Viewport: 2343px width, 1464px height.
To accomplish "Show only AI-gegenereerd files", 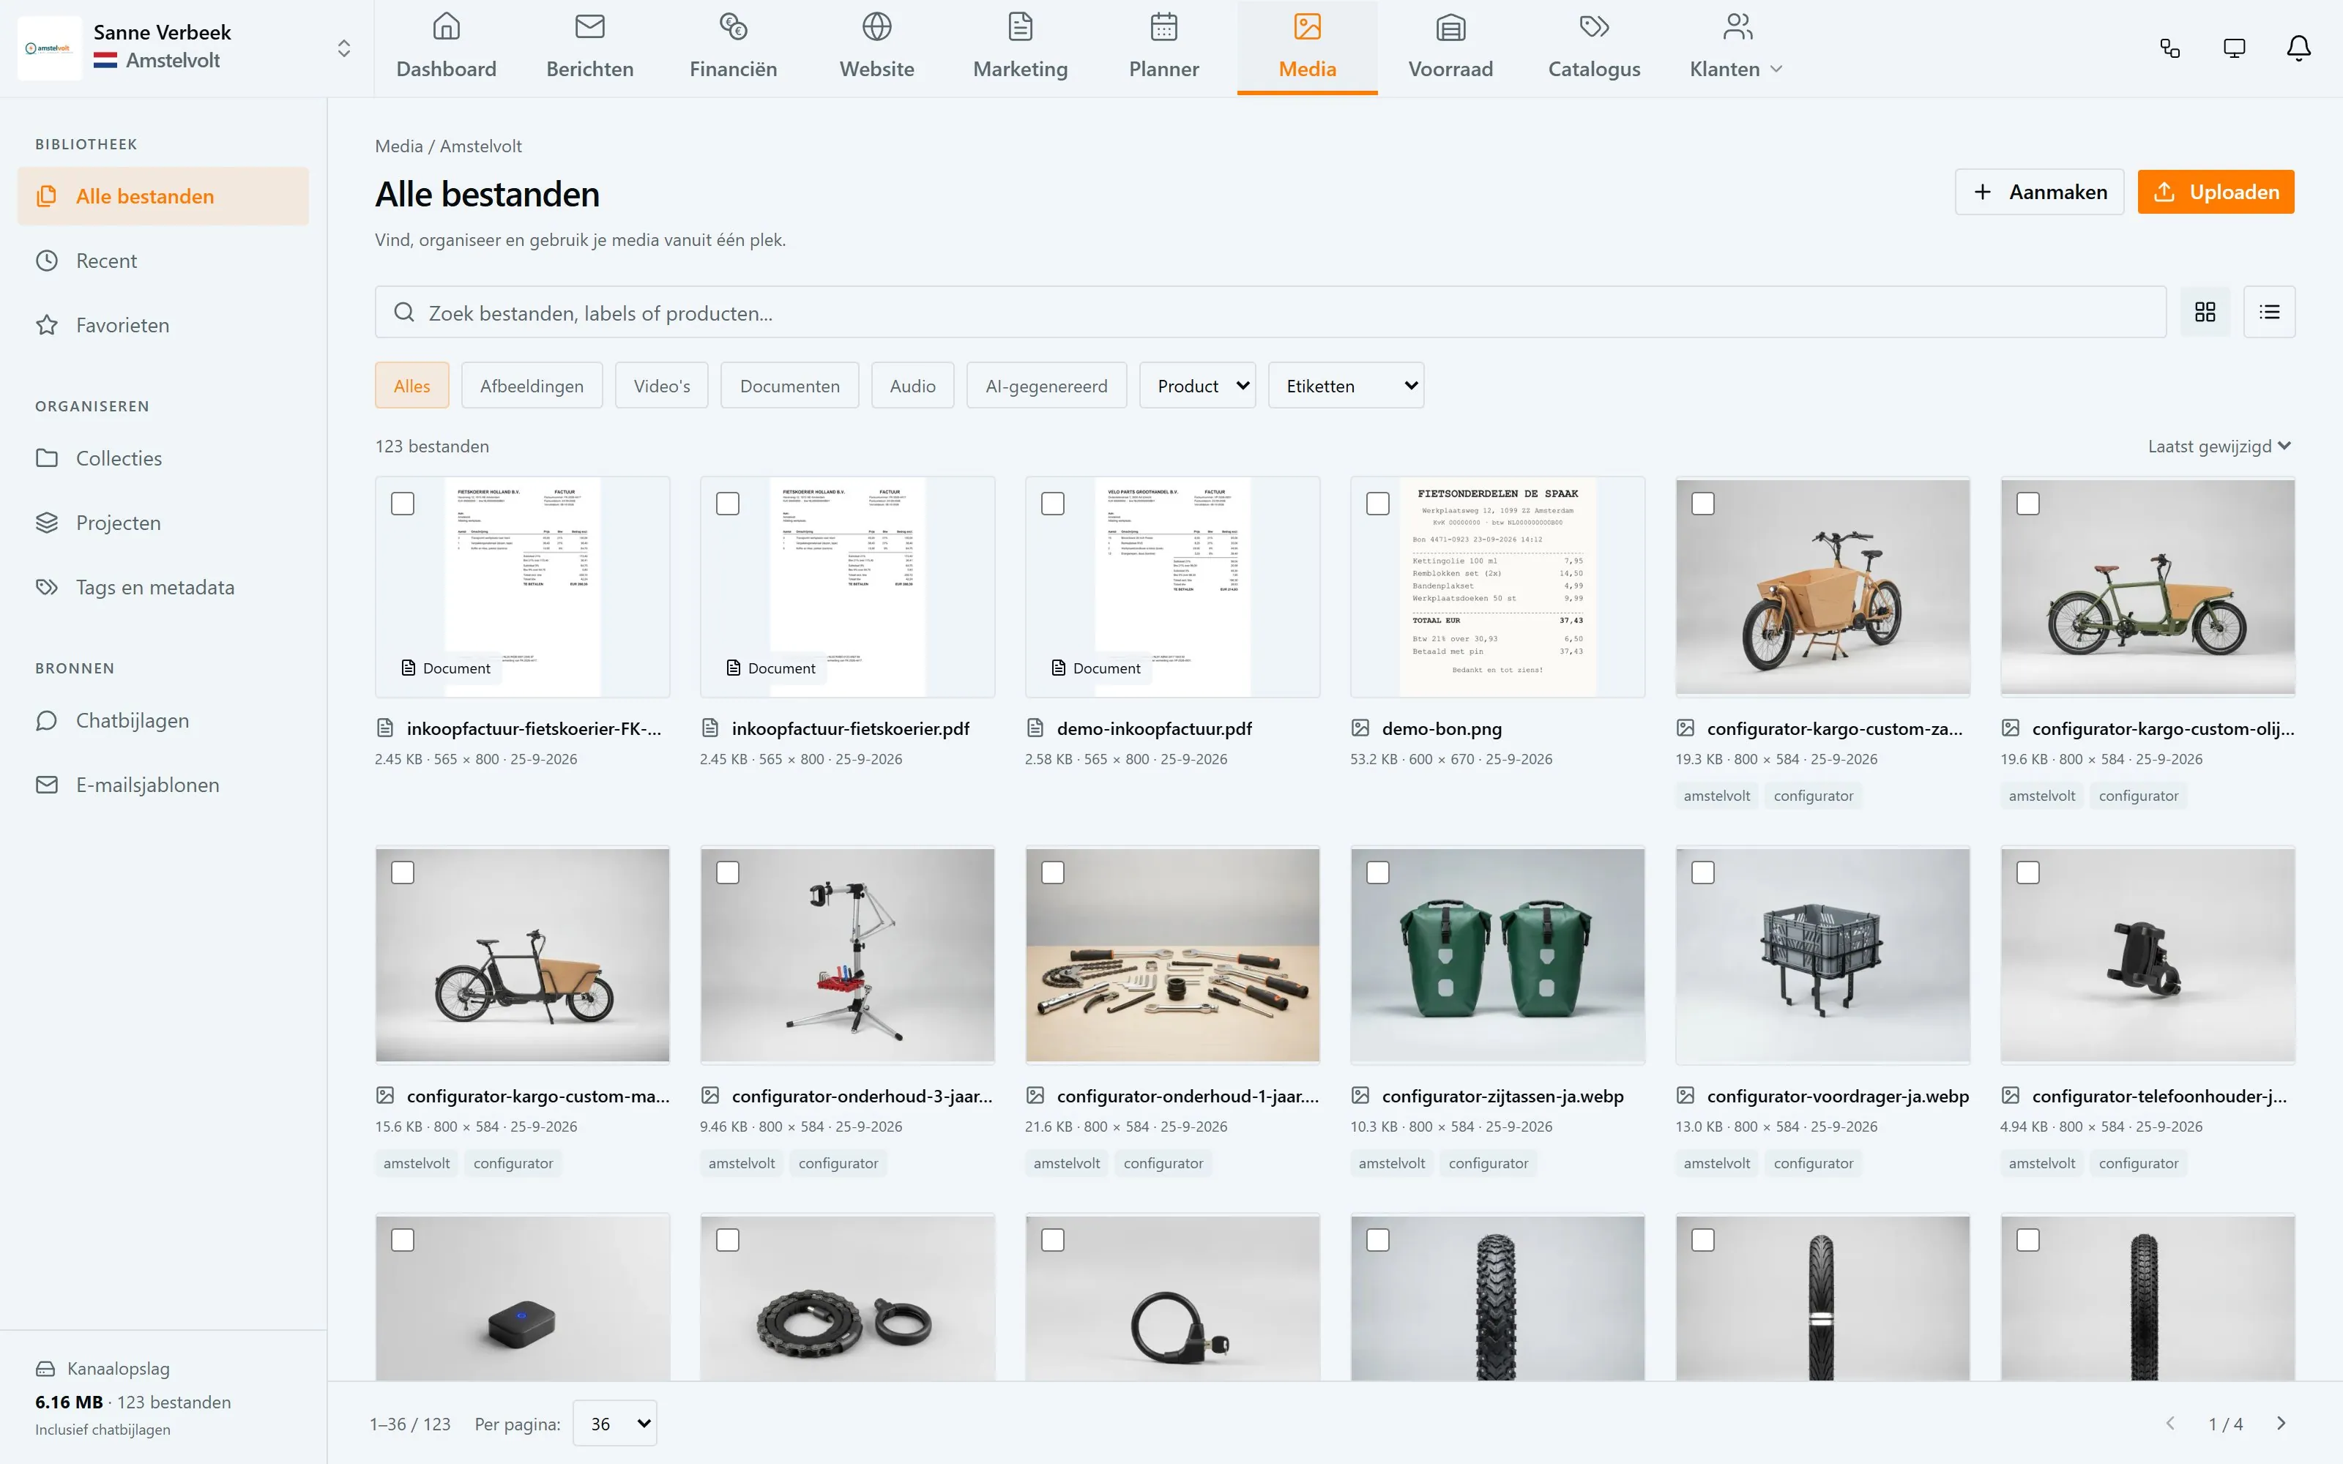I will pos(1046,385).
